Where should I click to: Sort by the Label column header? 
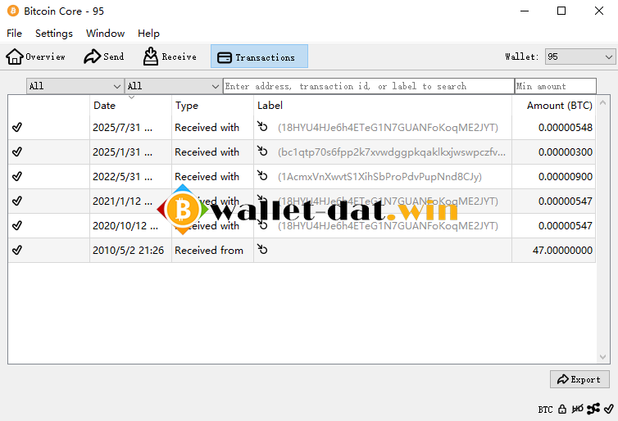pyautogui.click(x=382, y=105)
